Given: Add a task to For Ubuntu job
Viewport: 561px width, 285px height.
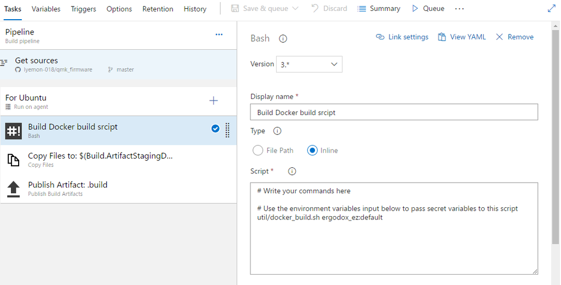Looking at the screenshot, I should coord(214,101).
